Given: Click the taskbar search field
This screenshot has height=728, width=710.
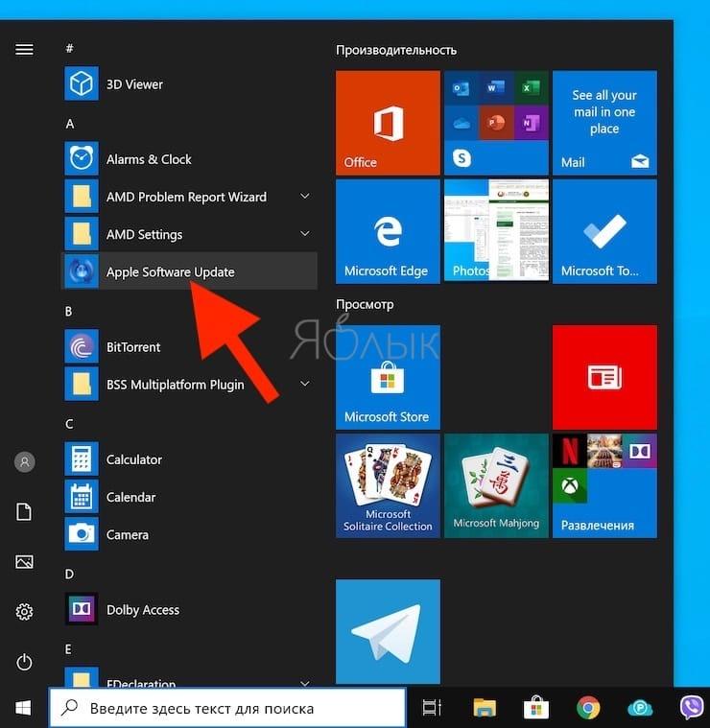Looking at the screenshot, I should click(227, 708).
